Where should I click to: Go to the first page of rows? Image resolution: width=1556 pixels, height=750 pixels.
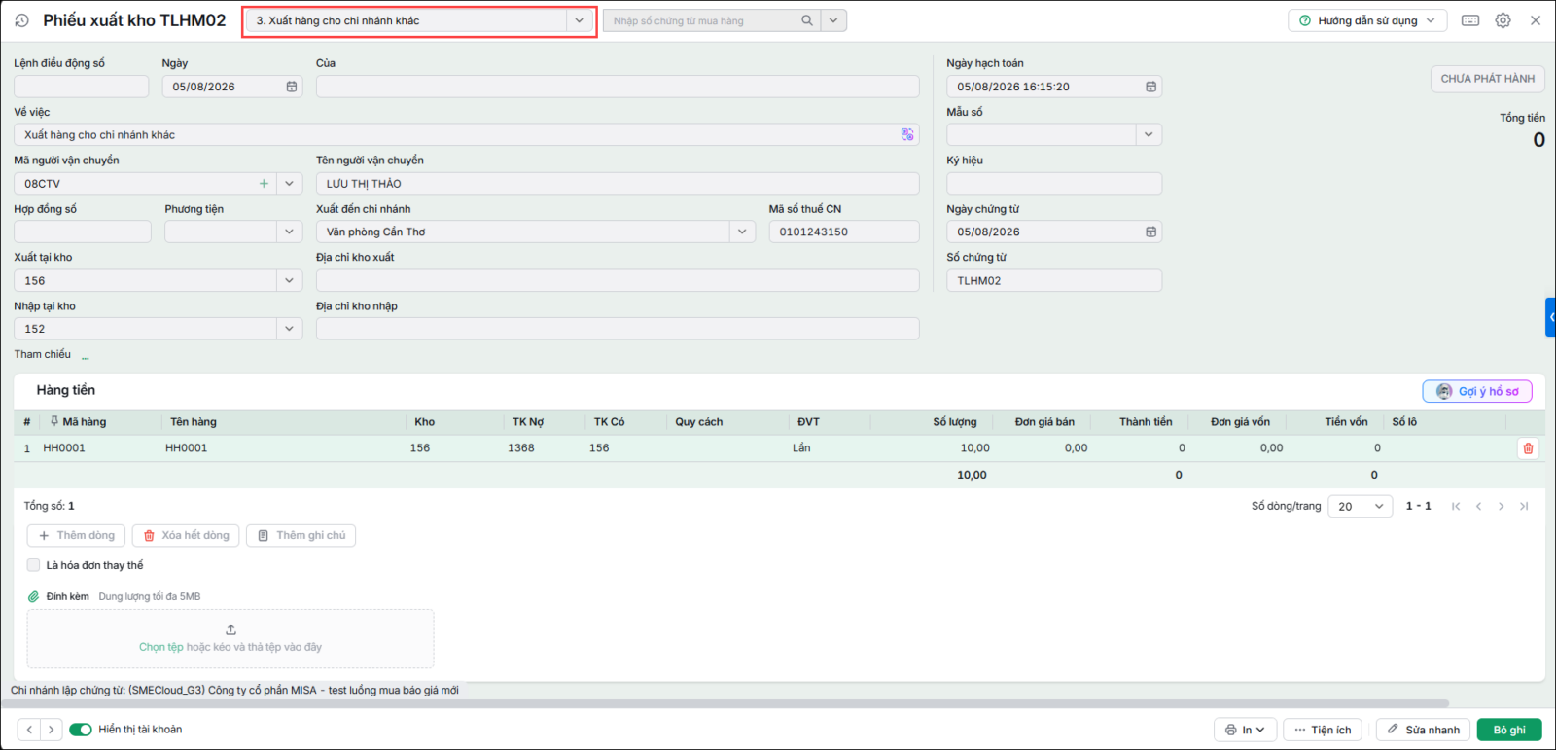click(1456, 506)
